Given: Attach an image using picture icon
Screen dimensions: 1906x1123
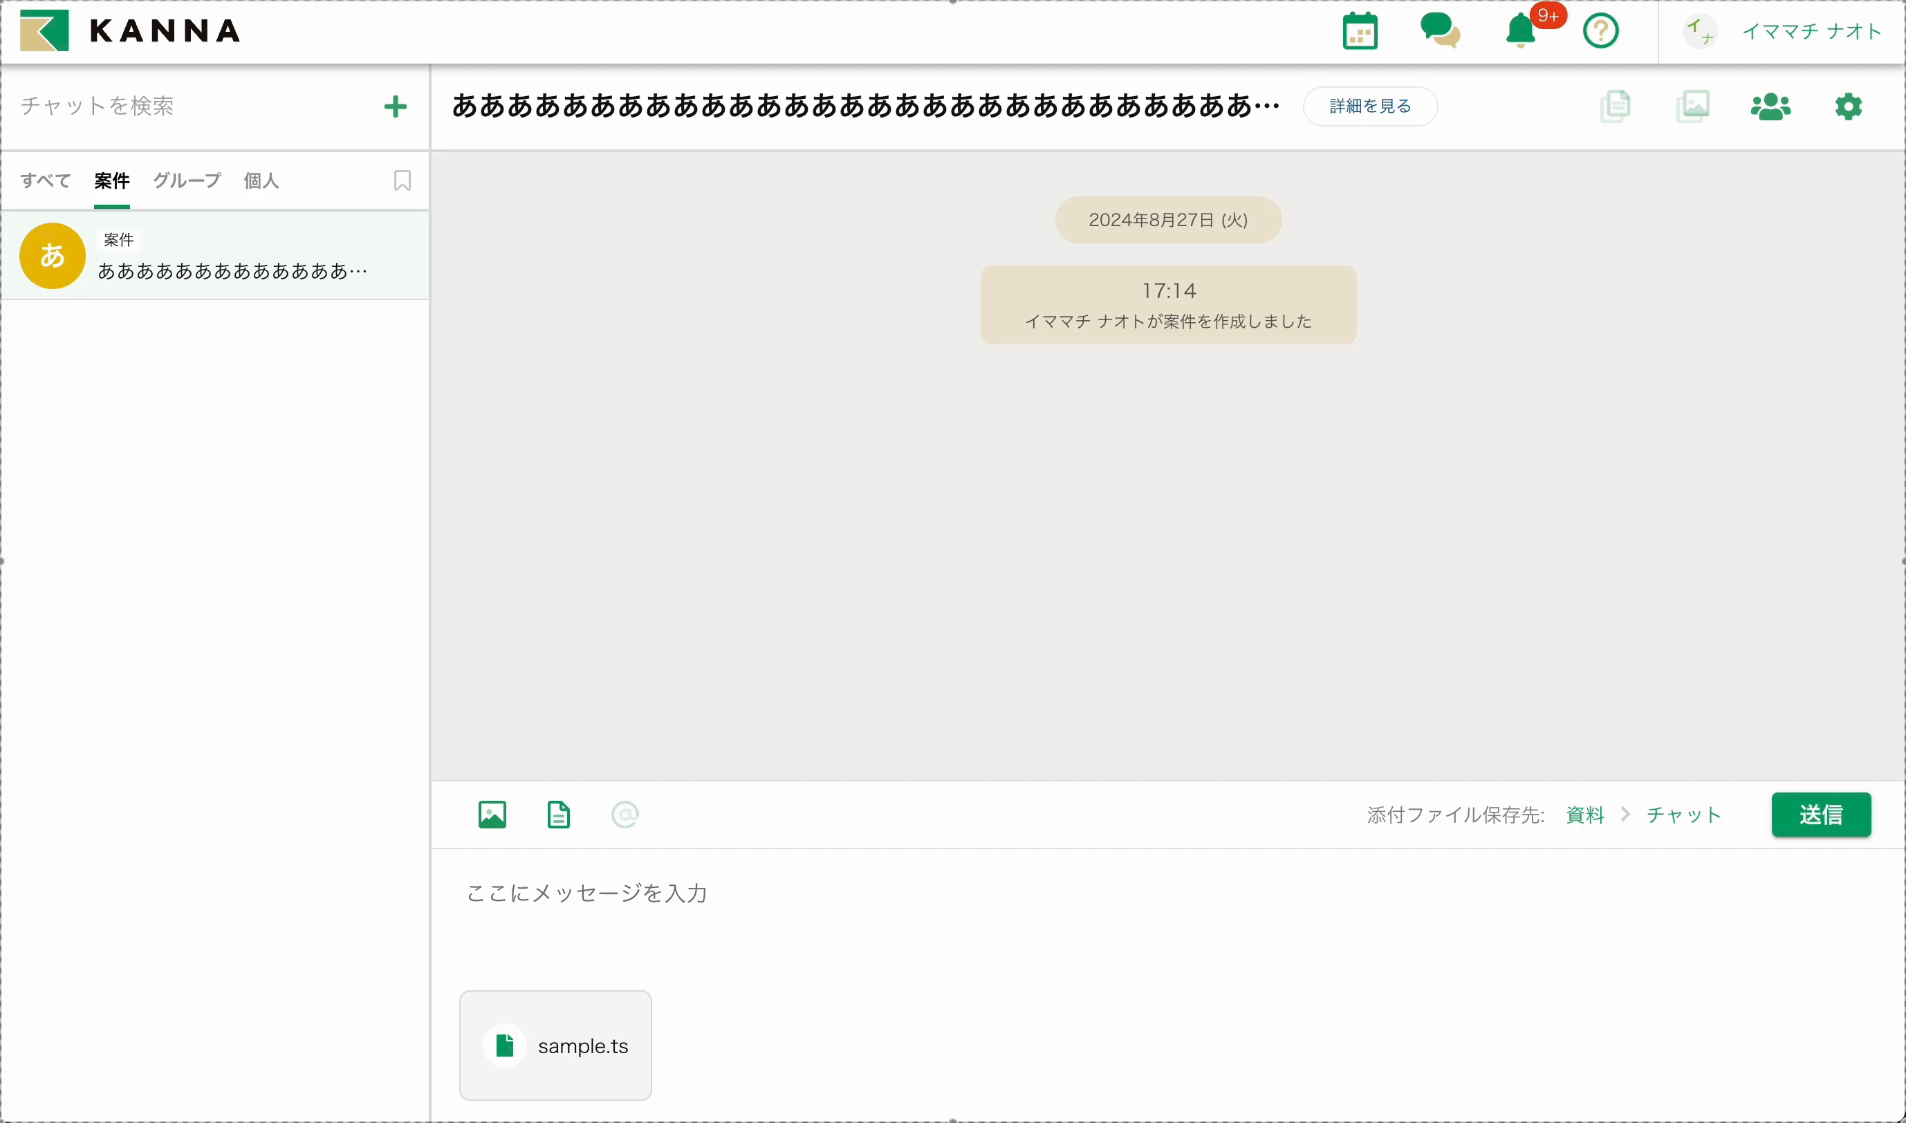Looking at the screenshot, I should [492, 815].
